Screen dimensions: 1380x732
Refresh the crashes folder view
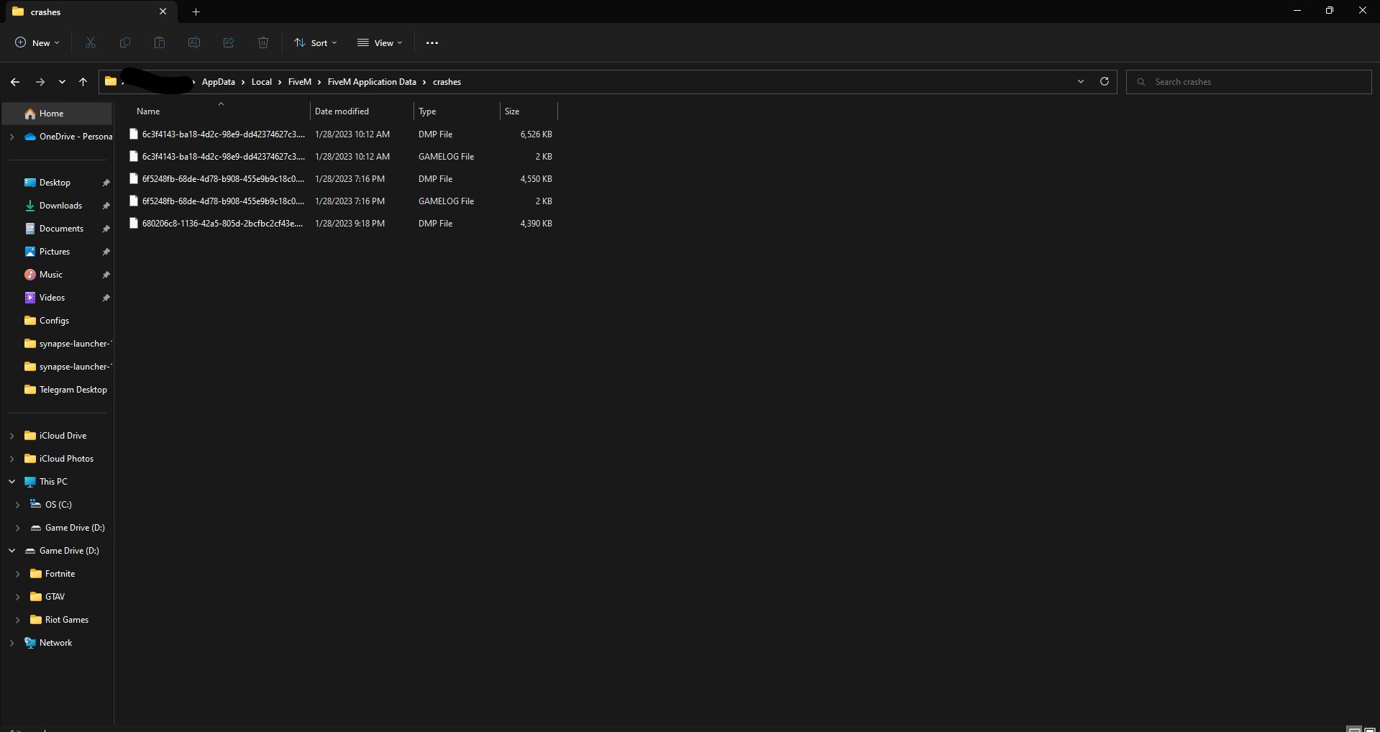(1105, 82)
